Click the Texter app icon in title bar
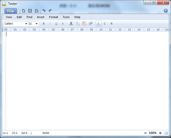Screen dimensions: 171x138 4,4
